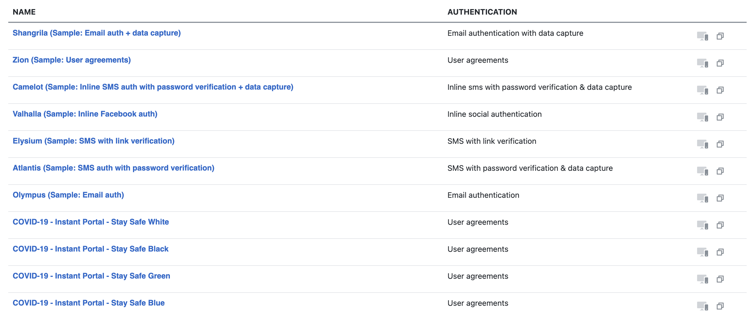Click duplicate icon for Shangrila portal
Screen dimensions: 756x319
(720, 36)
